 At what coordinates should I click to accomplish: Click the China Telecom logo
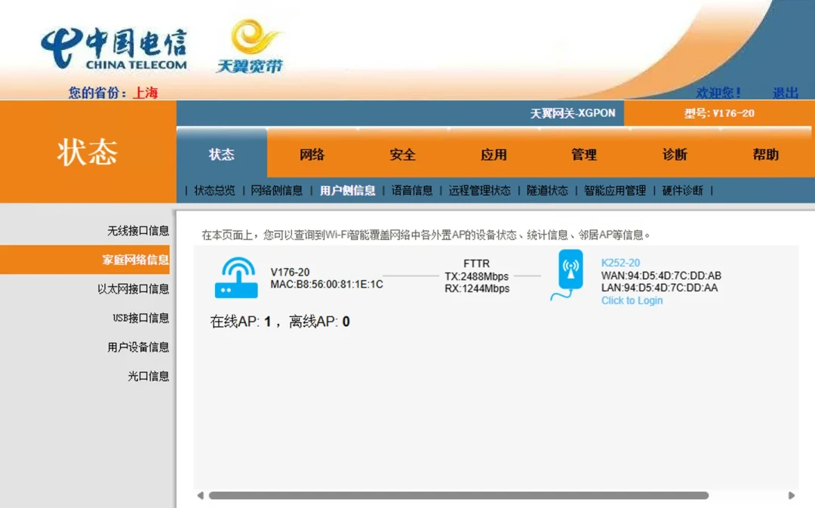(x=114, y=49)
